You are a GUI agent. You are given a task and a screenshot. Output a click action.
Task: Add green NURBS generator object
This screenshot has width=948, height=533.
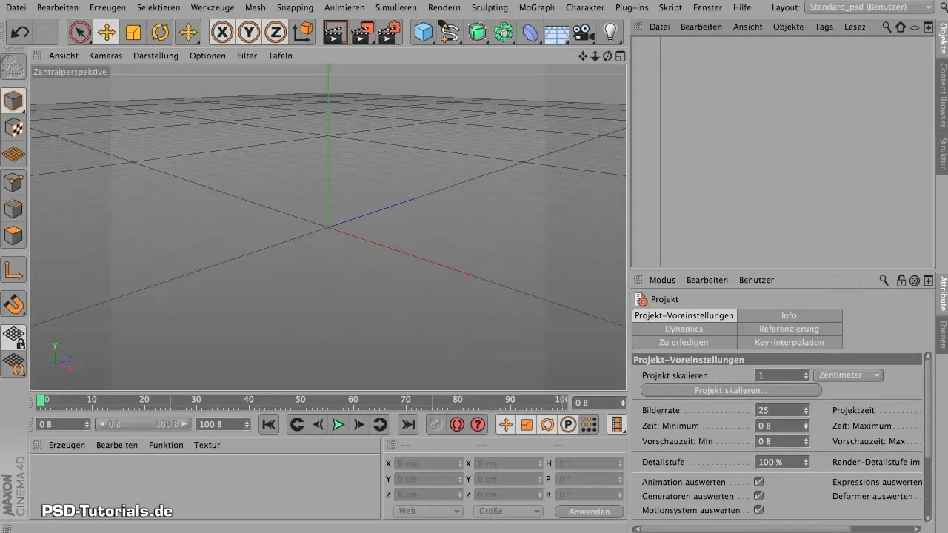point(477,33)
